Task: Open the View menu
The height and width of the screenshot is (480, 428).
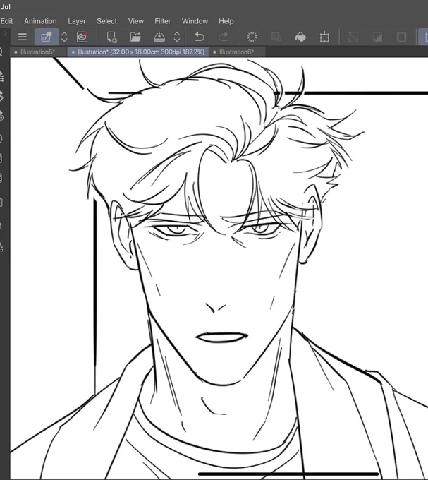Action: tap(136, 21)
